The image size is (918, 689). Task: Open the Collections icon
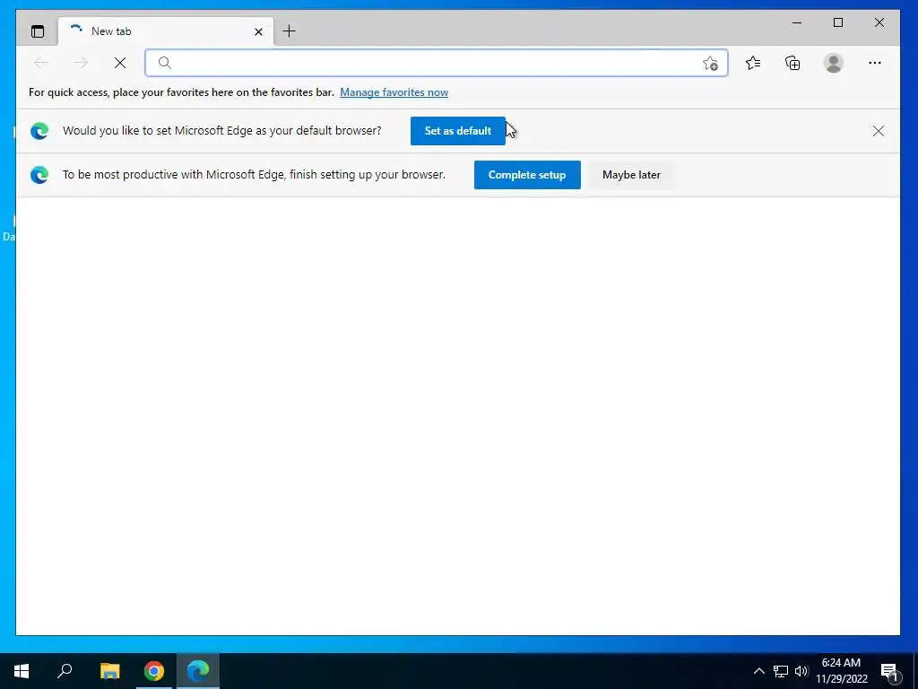click(x=792, y=63)
